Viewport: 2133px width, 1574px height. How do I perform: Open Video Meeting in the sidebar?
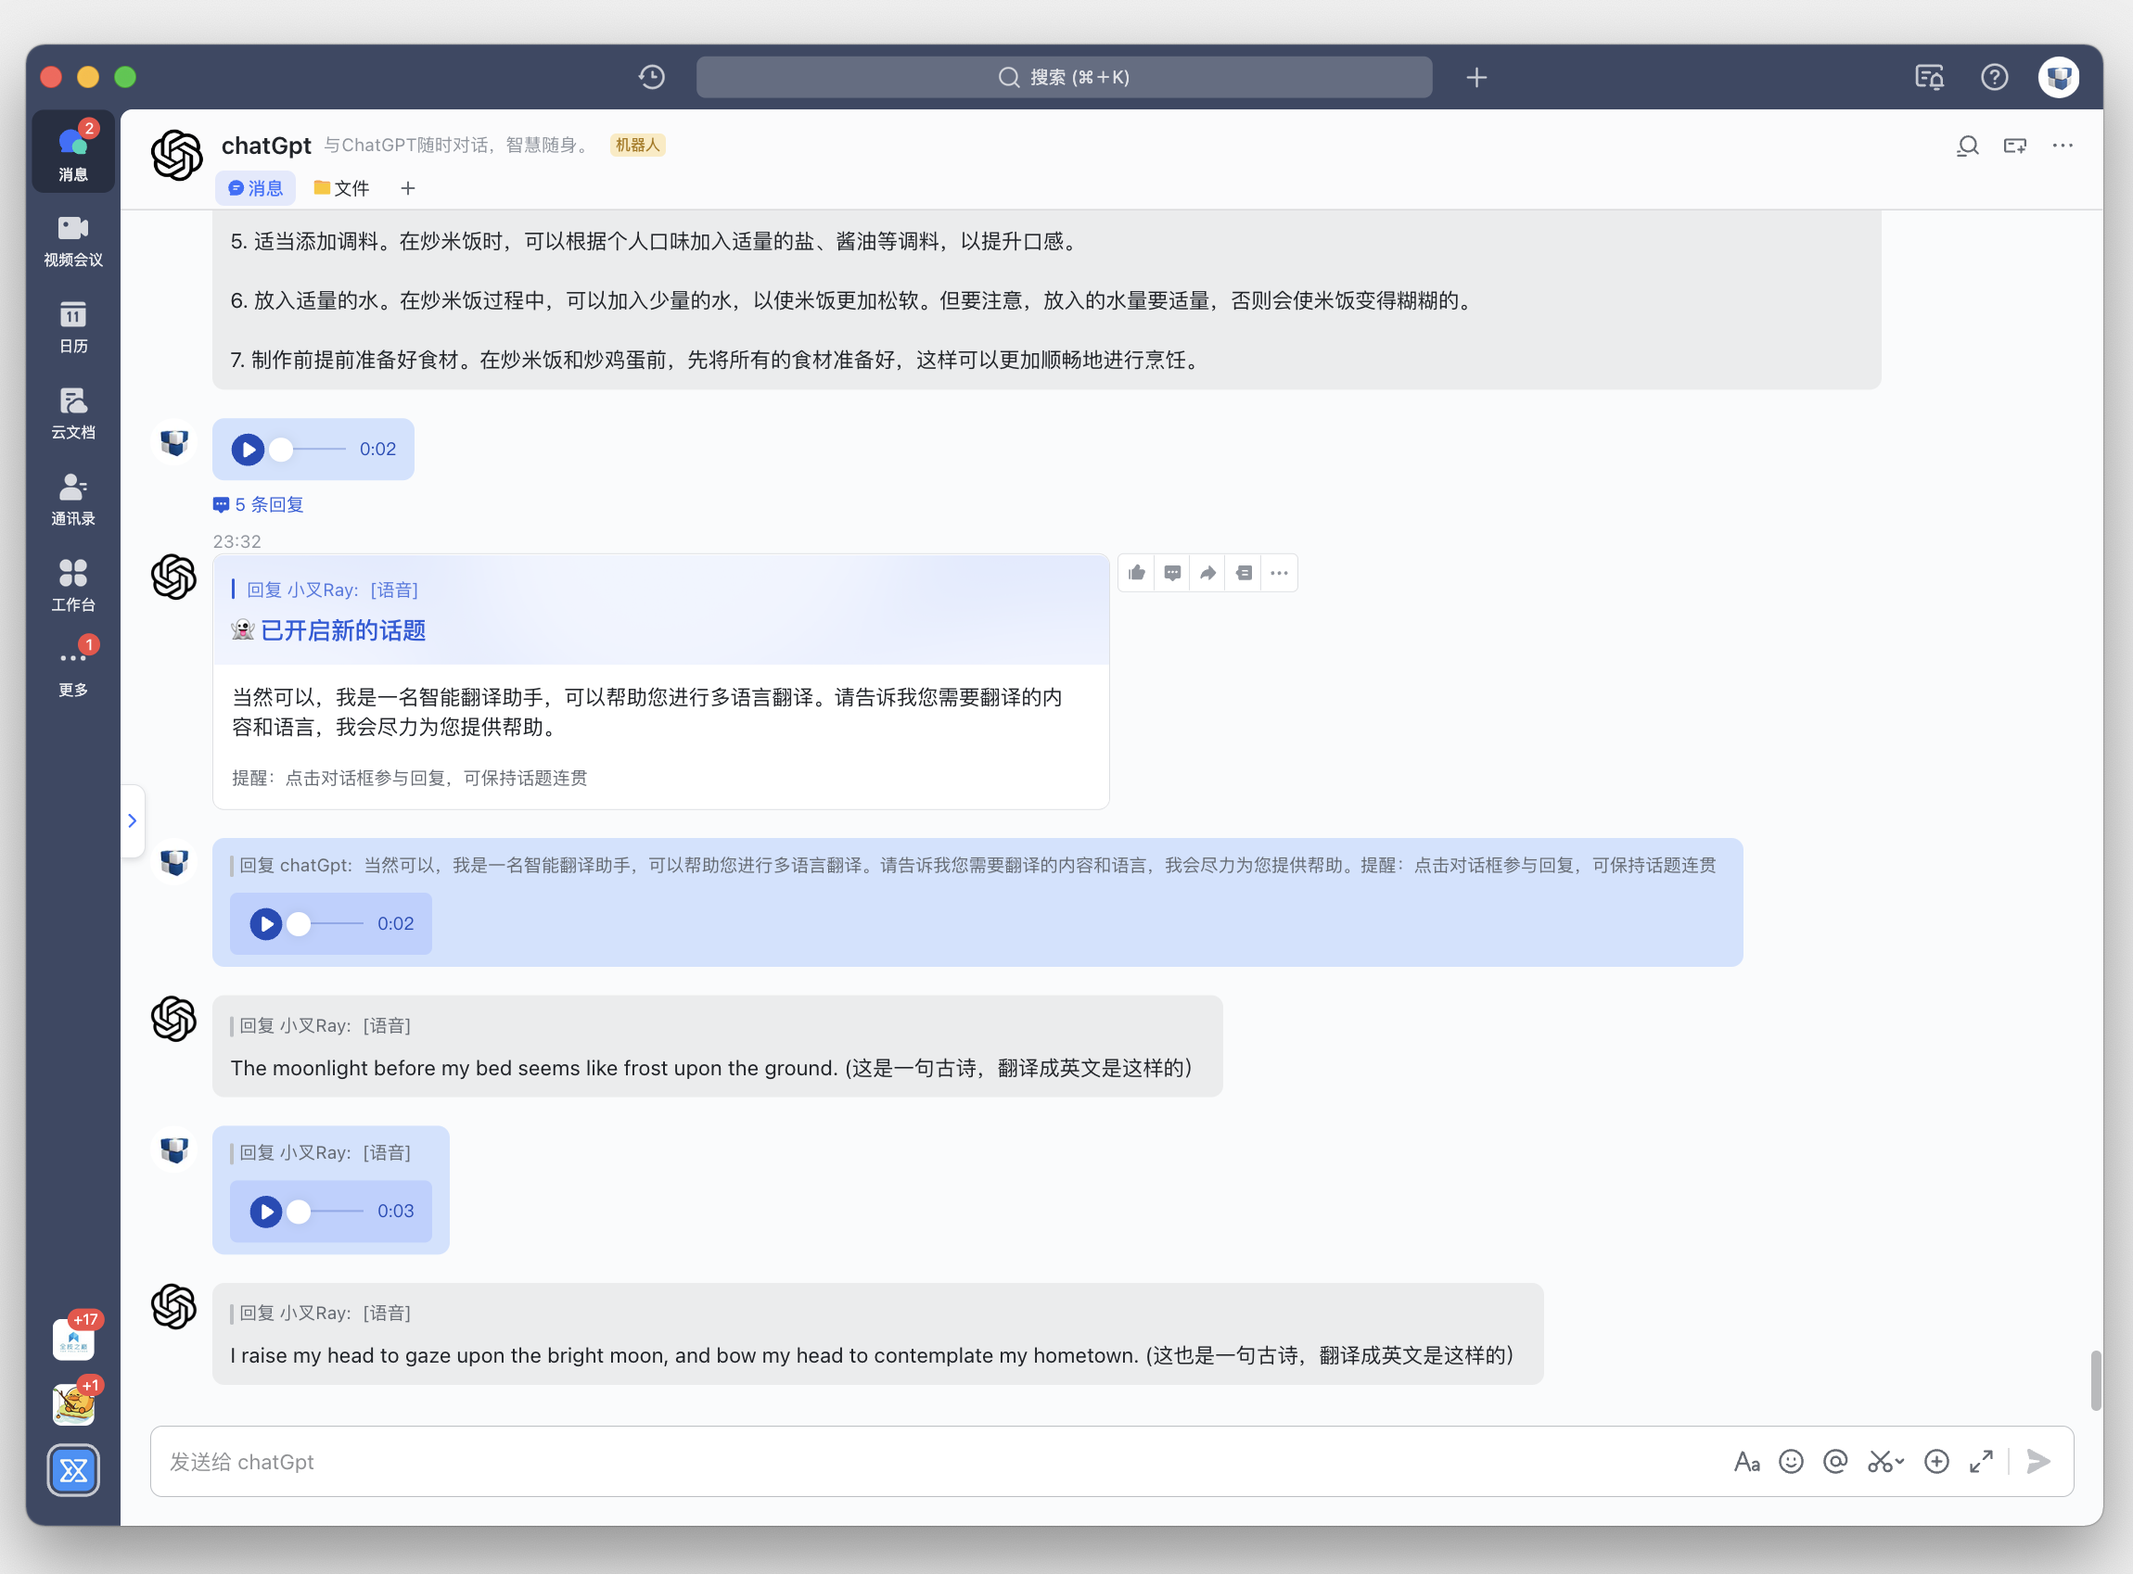[x=72, y=240]
